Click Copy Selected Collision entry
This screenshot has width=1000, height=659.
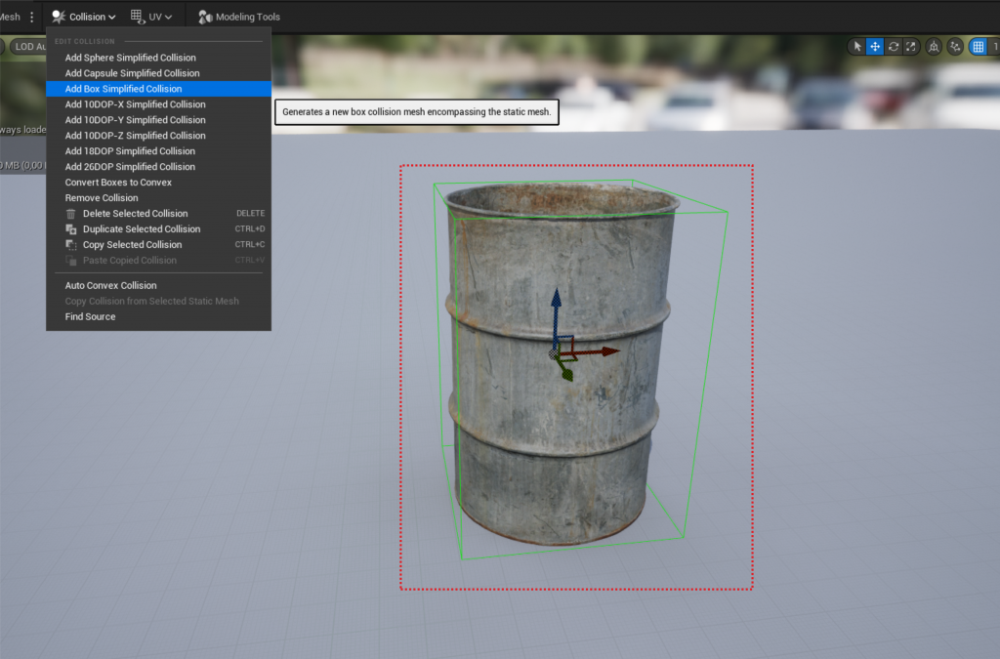pos(159,245)
